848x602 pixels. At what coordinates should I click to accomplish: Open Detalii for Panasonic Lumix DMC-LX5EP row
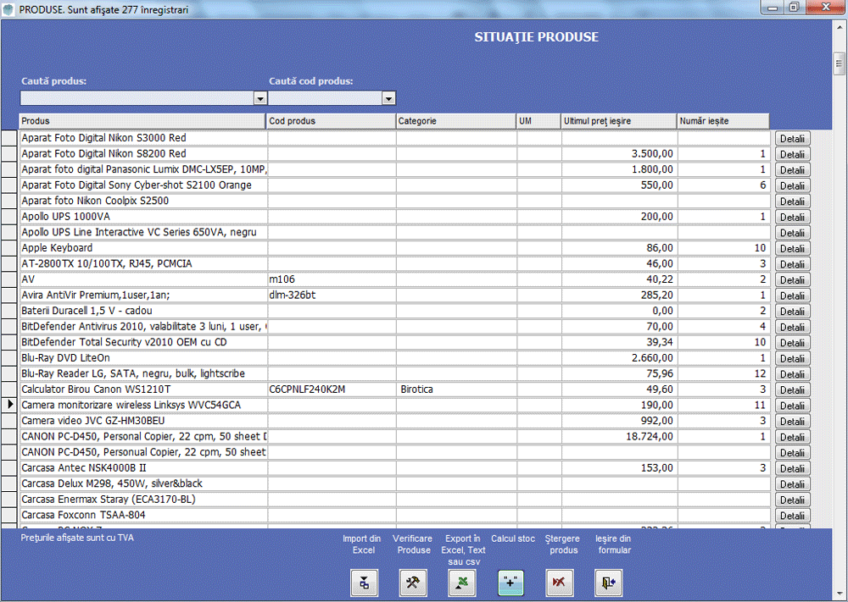(792, 170)
